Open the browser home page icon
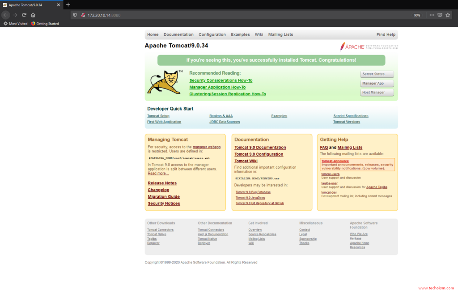The height and width of the screenshot is (293, 458). (x=33, y=15)
